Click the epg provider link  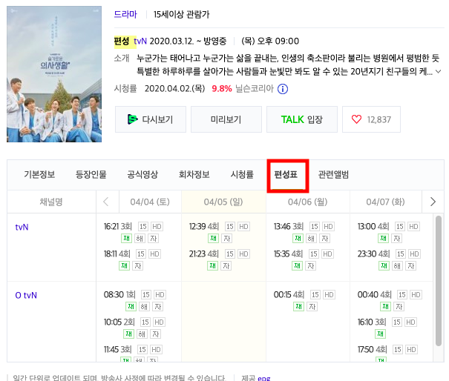click(263, 378)
